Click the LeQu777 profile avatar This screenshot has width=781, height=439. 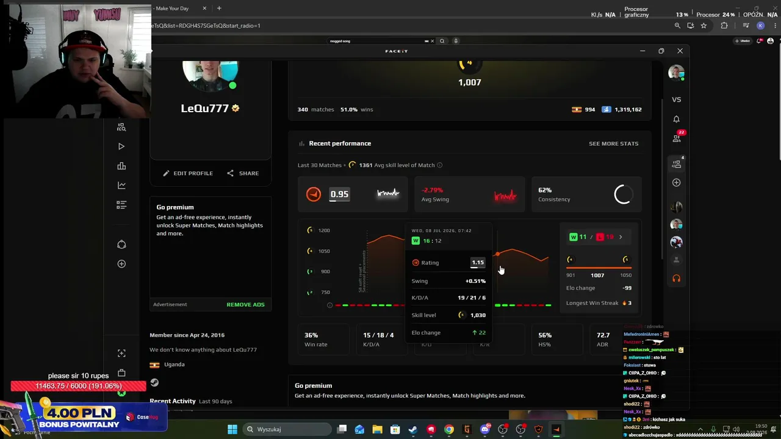click(211, 76)
